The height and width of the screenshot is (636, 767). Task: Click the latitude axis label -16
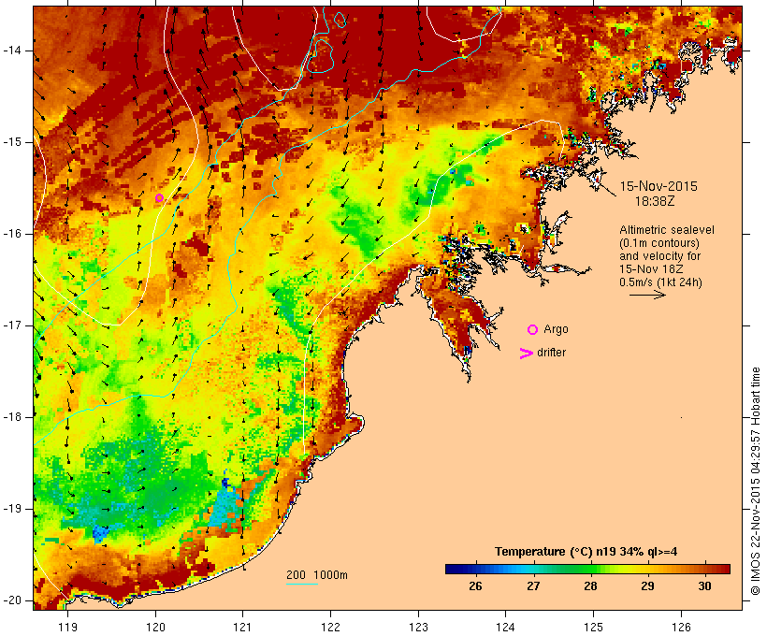point(12,234)
